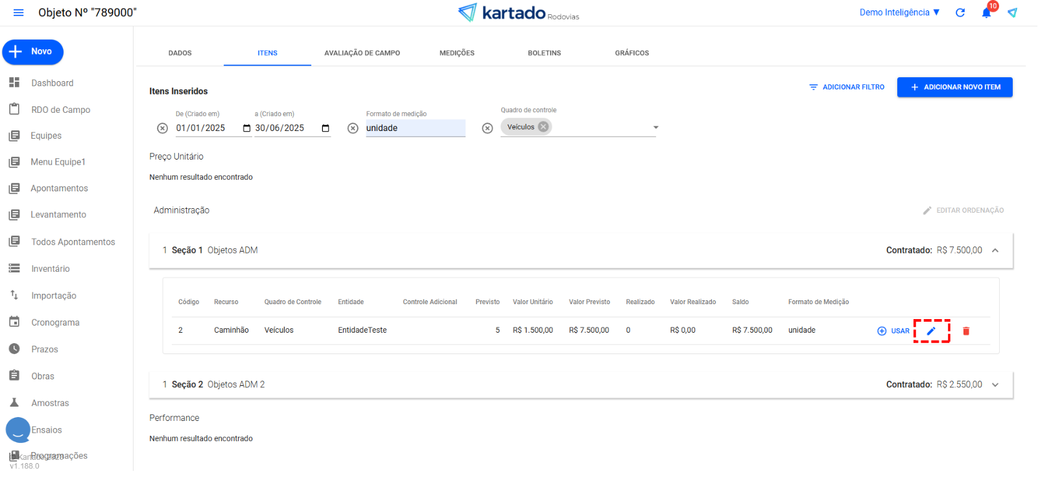
Task: Remove the Veículos chip from filter
Action: click(x=543, y=127)
